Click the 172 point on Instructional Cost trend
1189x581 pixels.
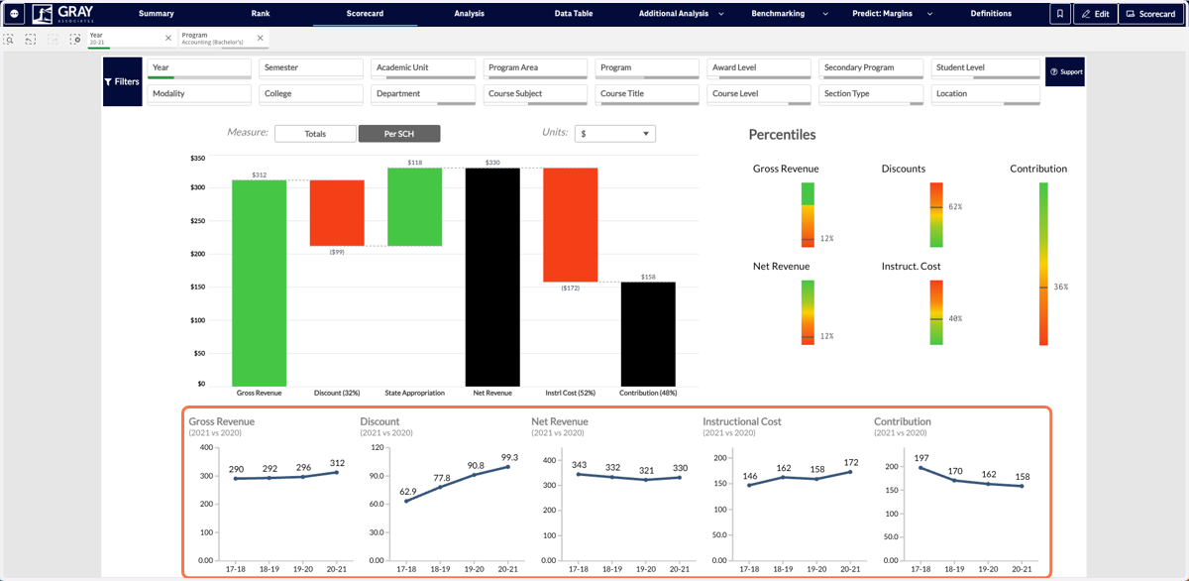851,472
